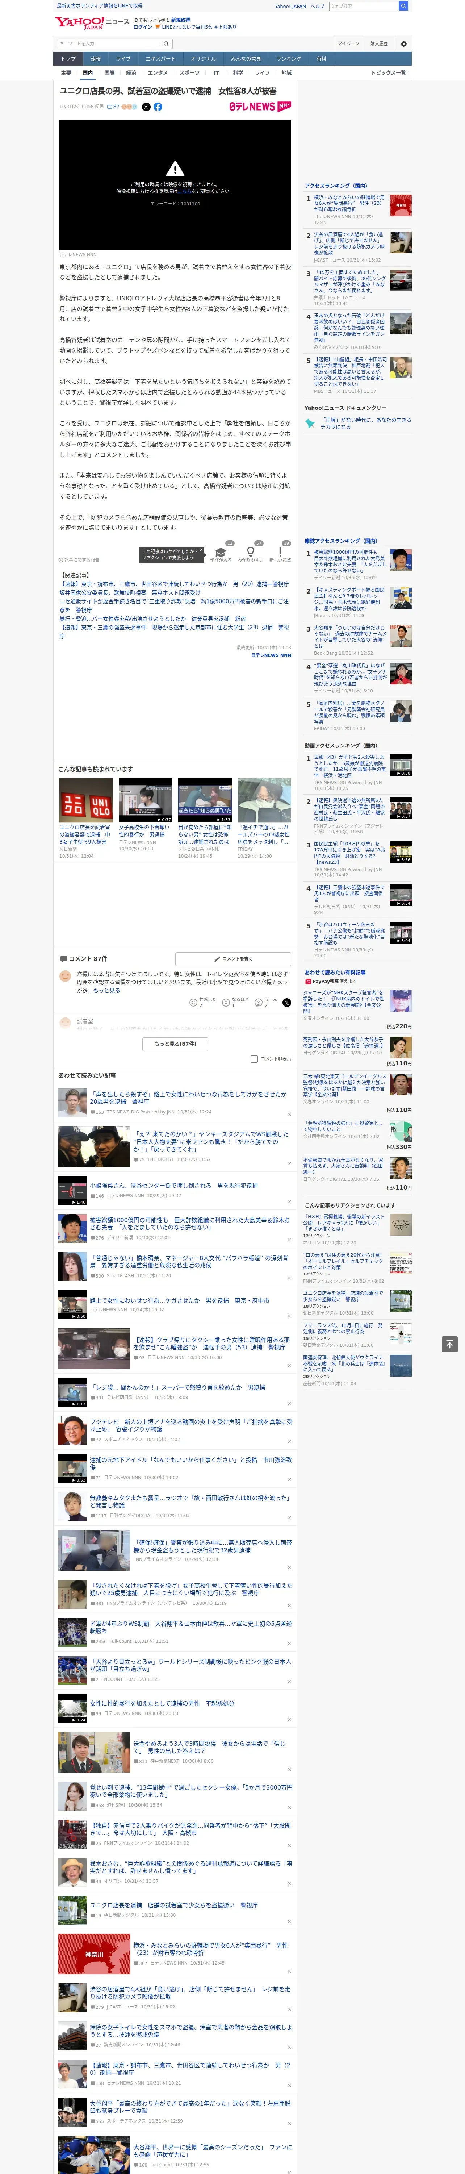Open the エキスパート navigation tab
Screen dimensions: 465x2174
[x=160, y=59]
